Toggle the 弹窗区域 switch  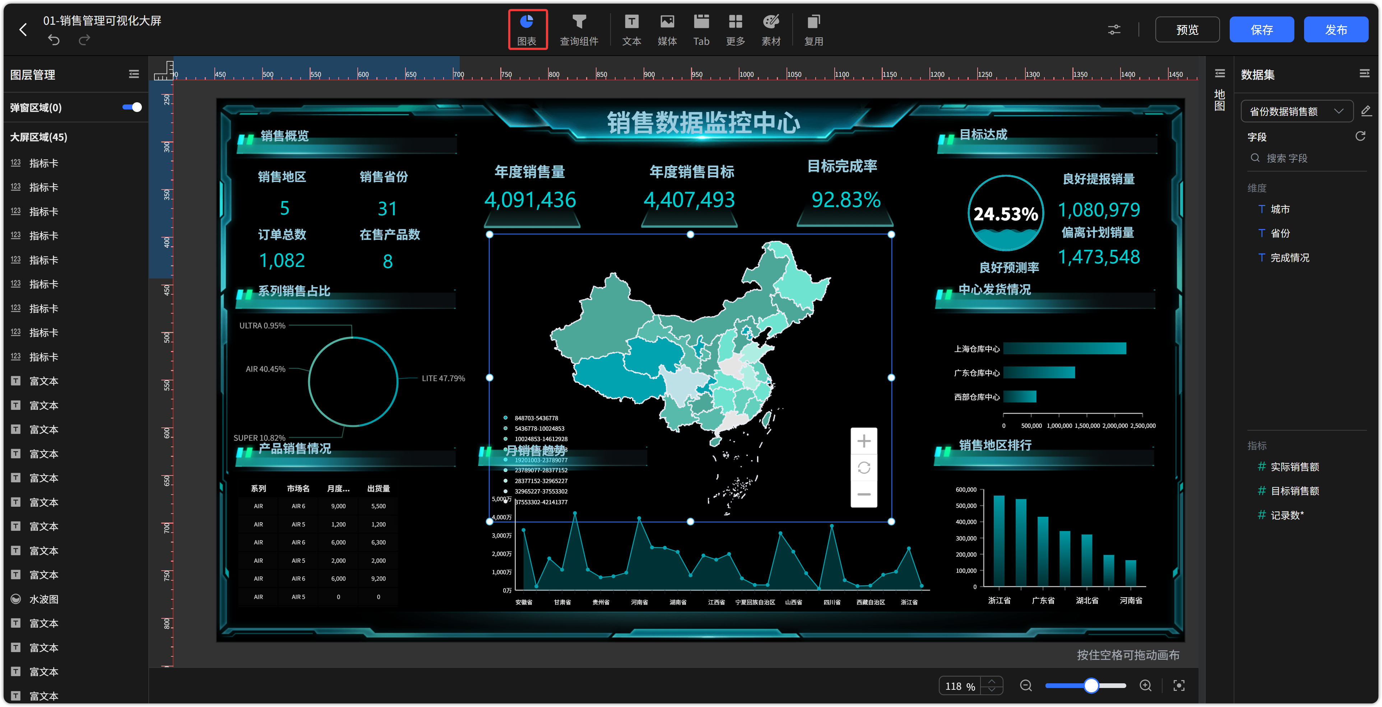click(x=132, y=107)
